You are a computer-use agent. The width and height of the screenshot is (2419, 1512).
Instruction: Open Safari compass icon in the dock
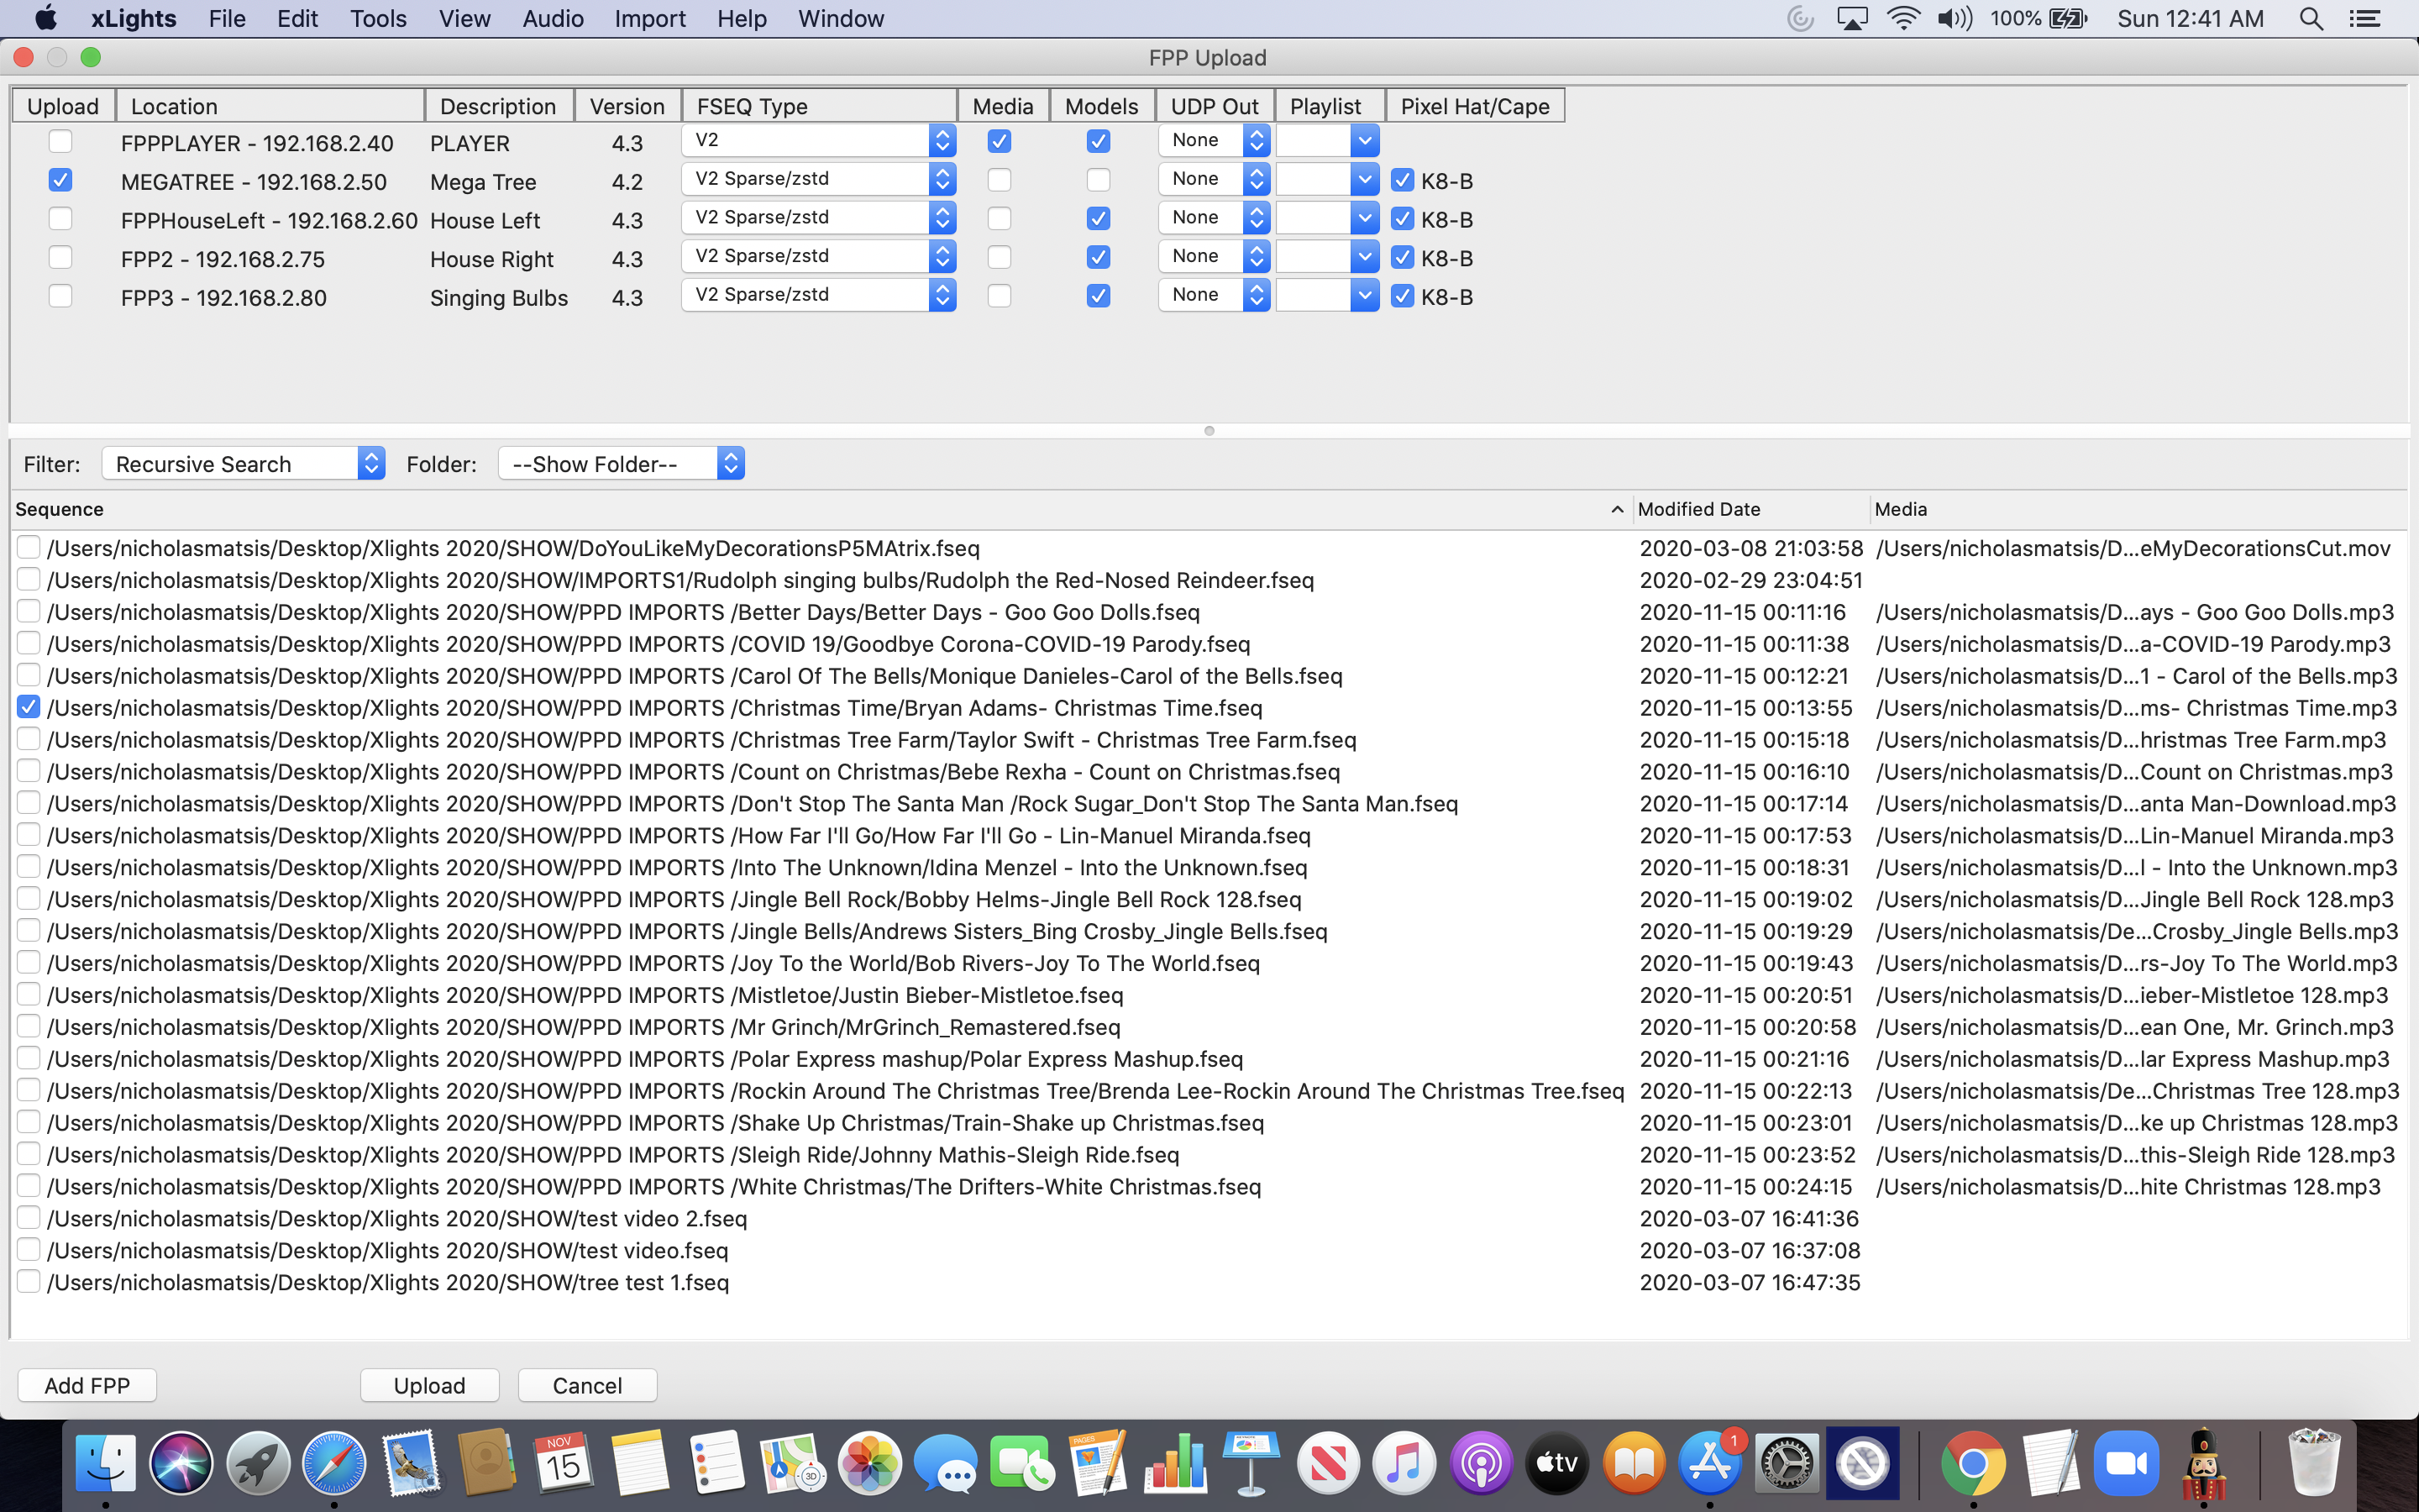[333, 1464]
